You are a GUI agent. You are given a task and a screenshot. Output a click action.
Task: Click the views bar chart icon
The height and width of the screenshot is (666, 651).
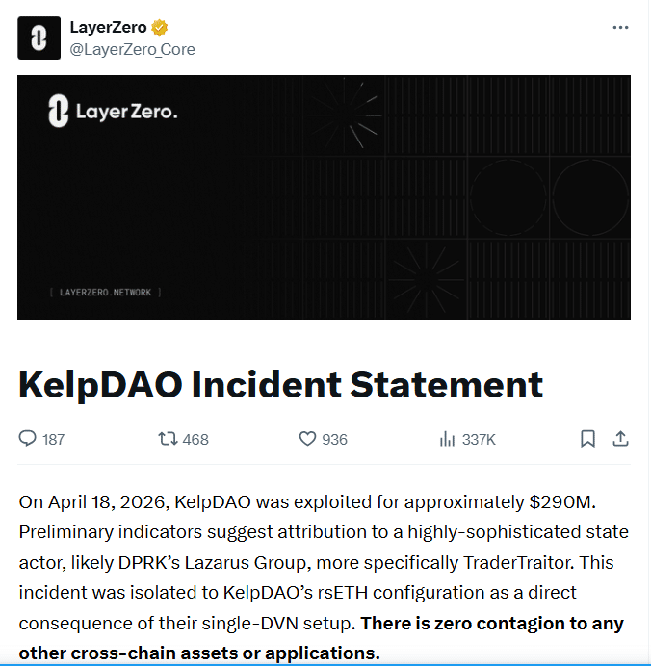tap(447, 439)
